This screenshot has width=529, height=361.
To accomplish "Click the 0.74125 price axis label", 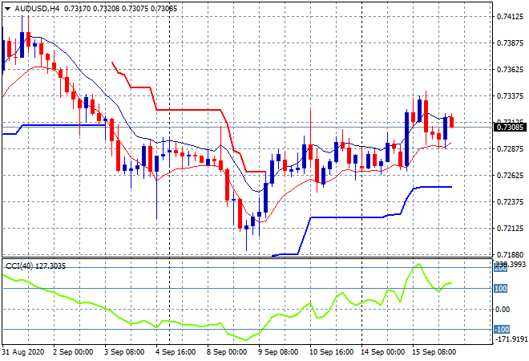I will tap(510, 17).
